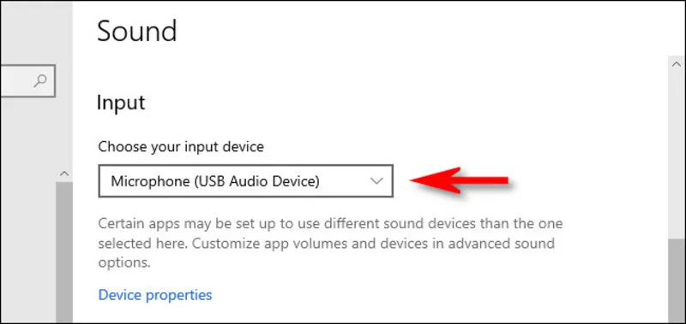Image resolution: width=686 pixels, height=324 pixels.
Task: Open the Microphone (USB Audio Device) dropdown
Action: [x=246, y=180]
